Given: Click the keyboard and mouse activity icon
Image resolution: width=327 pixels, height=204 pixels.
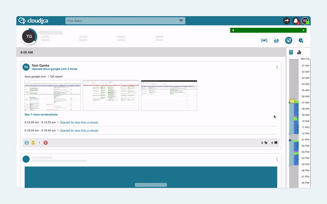Looking at the screenshot, I should pos(276,40).
